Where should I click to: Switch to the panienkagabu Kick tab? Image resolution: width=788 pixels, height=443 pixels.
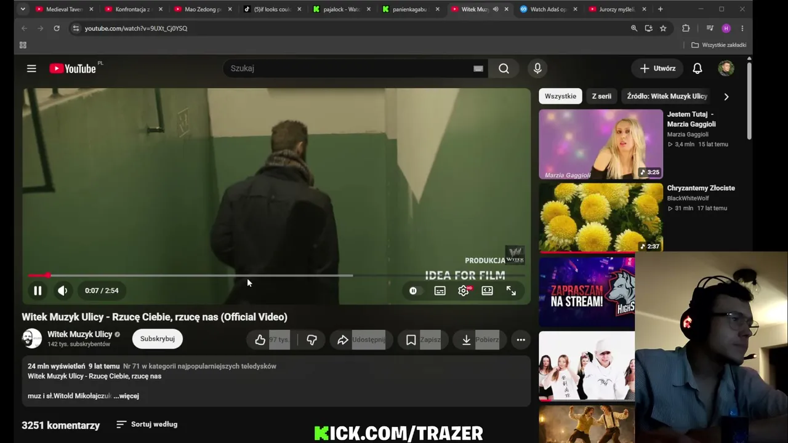pos(411,9)
